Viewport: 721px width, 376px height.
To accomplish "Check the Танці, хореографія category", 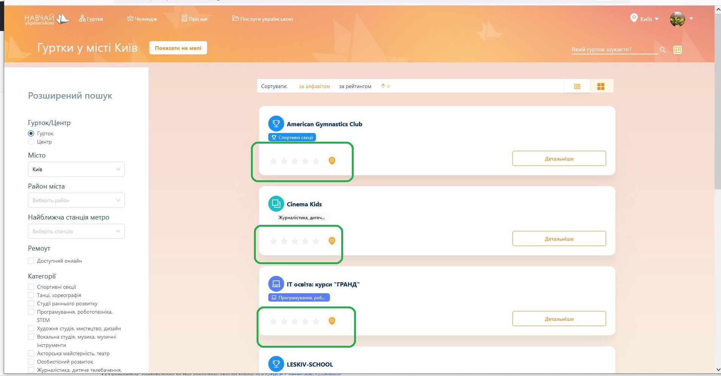I will 31,295.
